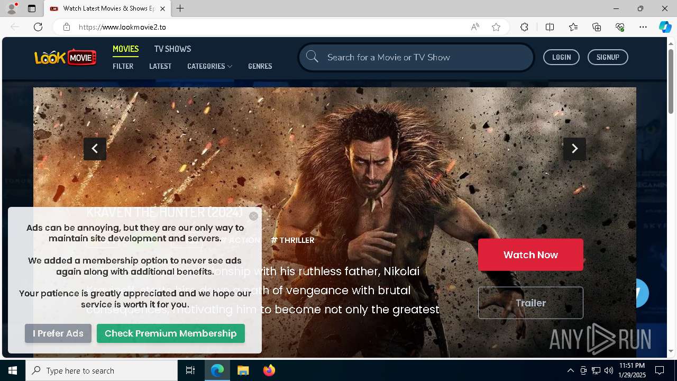
Task: Click the LookMovie logo
Action: point(66,57)
